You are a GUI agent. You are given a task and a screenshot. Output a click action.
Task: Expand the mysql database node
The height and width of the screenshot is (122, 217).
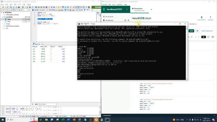click(3, 24)
